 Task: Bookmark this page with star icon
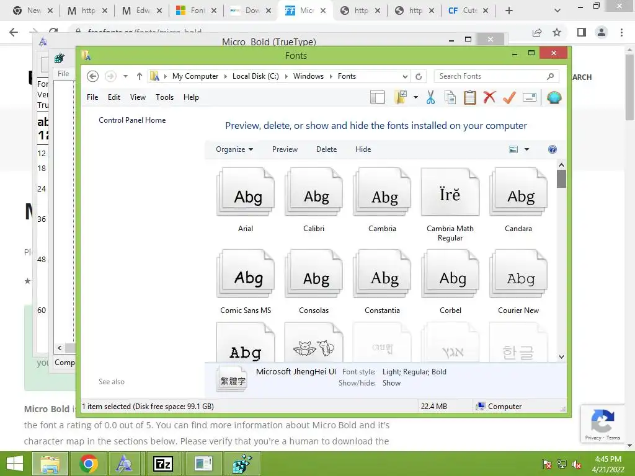click(557, 32)
